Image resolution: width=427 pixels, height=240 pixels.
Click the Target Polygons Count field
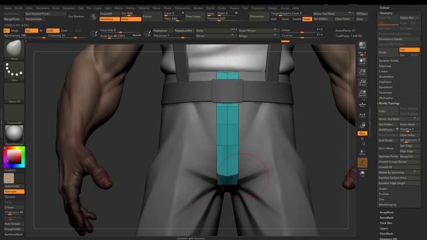[291, 13]
